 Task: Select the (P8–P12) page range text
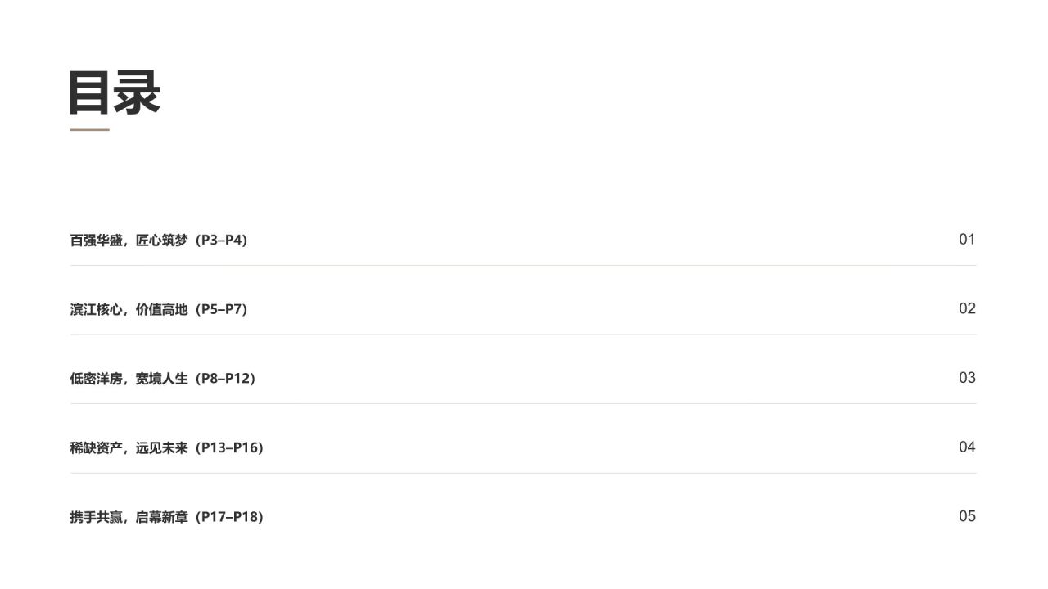point(224,379)
